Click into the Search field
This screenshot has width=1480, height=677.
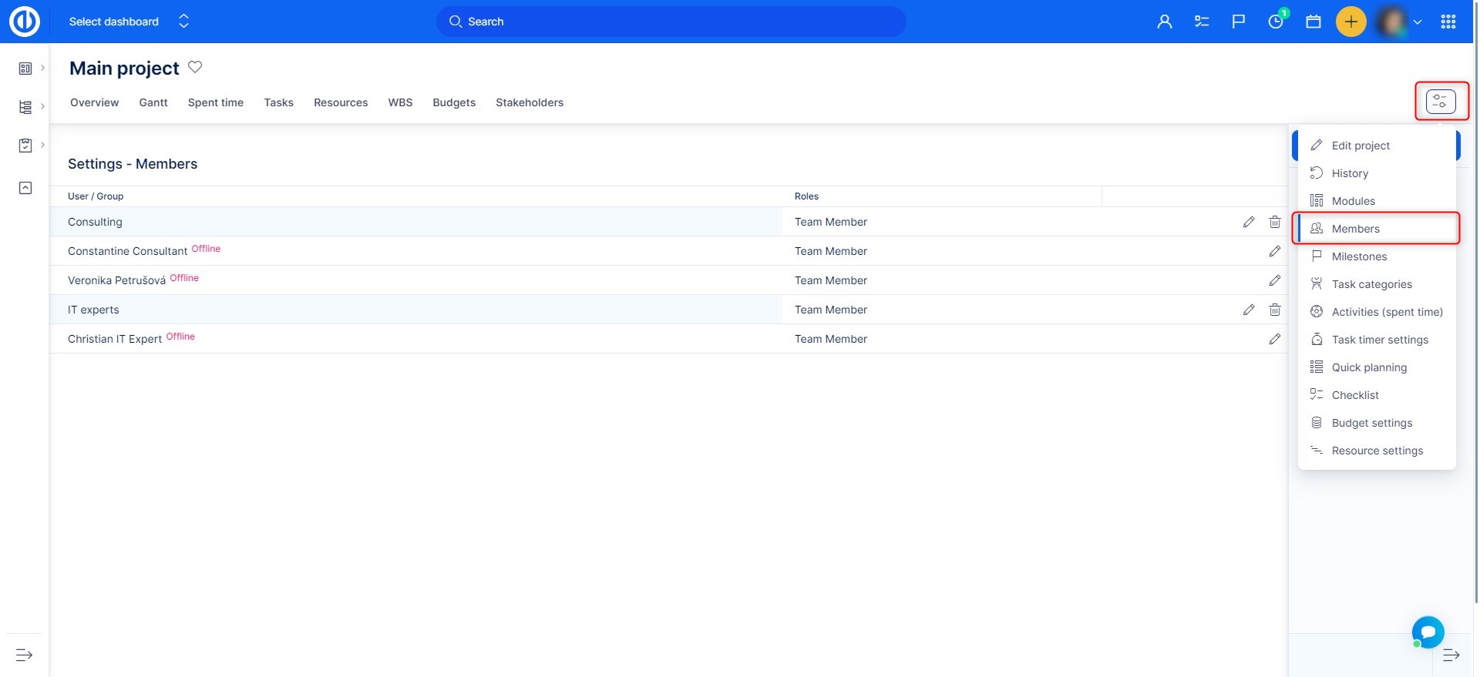[671, 22]
